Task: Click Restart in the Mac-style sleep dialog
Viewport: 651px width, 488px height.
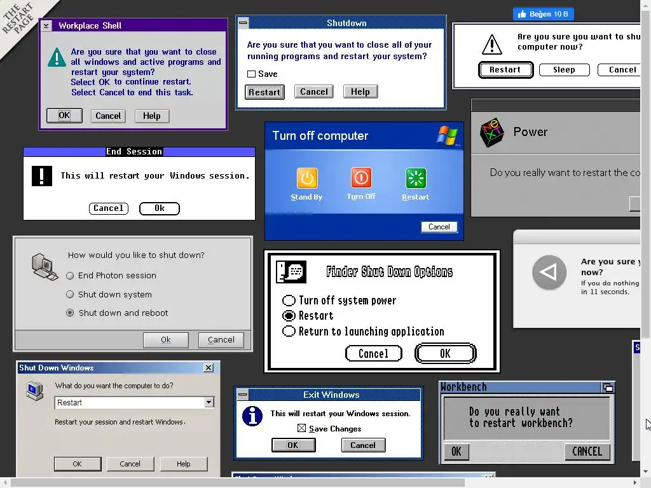Action: [x=505, y=70]
